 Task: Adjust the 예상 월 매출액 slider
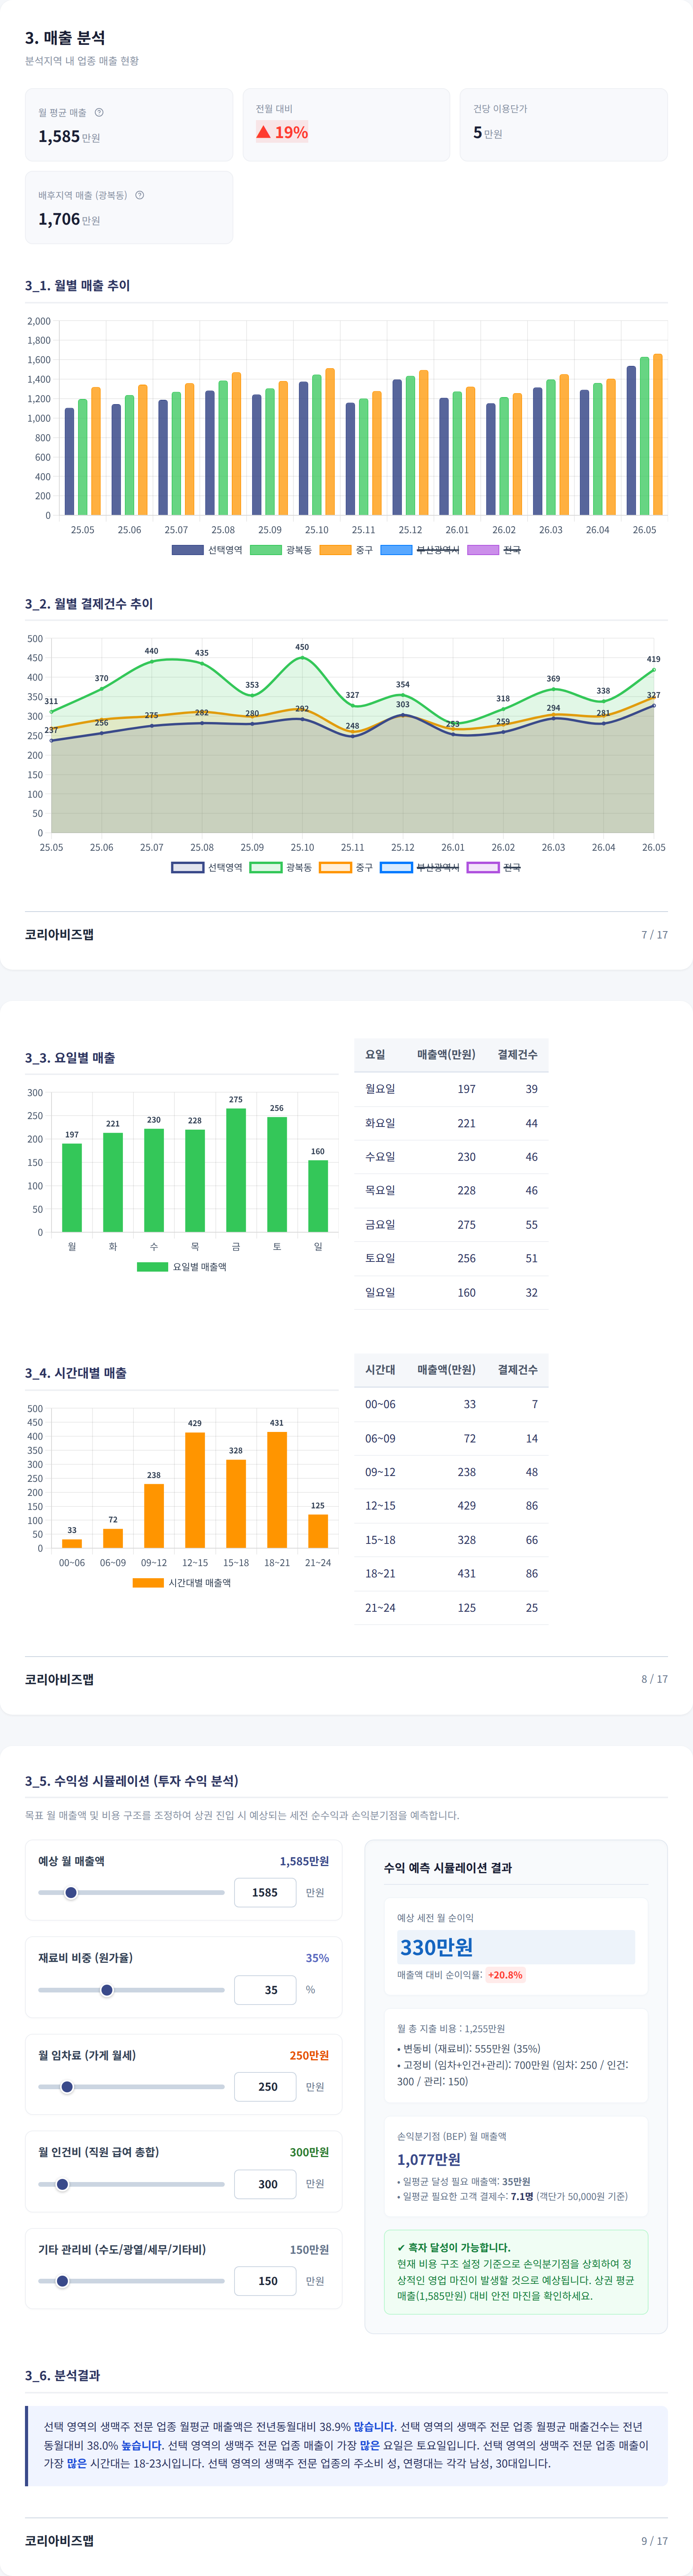click(x=131, y=1892)
